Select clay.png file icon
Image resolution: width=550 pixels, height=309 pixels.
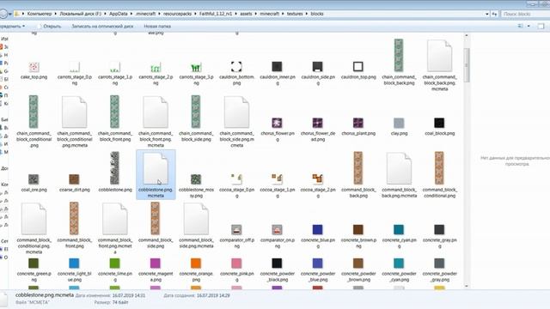click(399, 123)
